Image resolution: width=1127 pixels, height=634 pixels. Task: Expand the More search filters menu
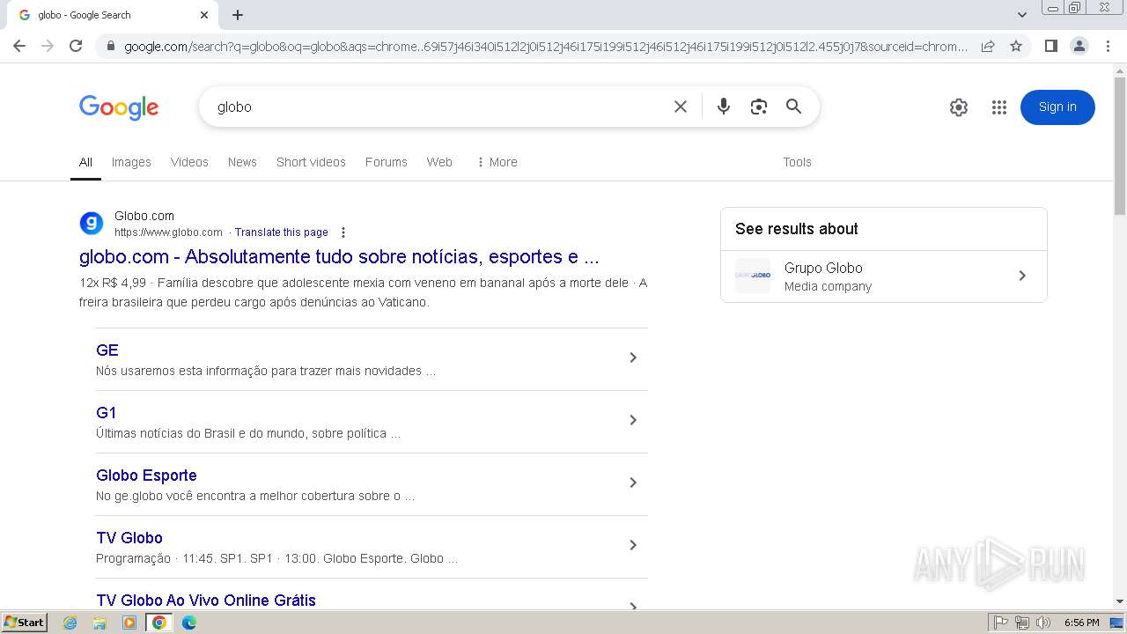[x=497, y=162]
